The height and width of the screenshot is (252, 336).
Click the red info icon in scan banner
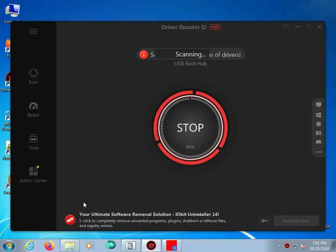click(x=144, y=54)
